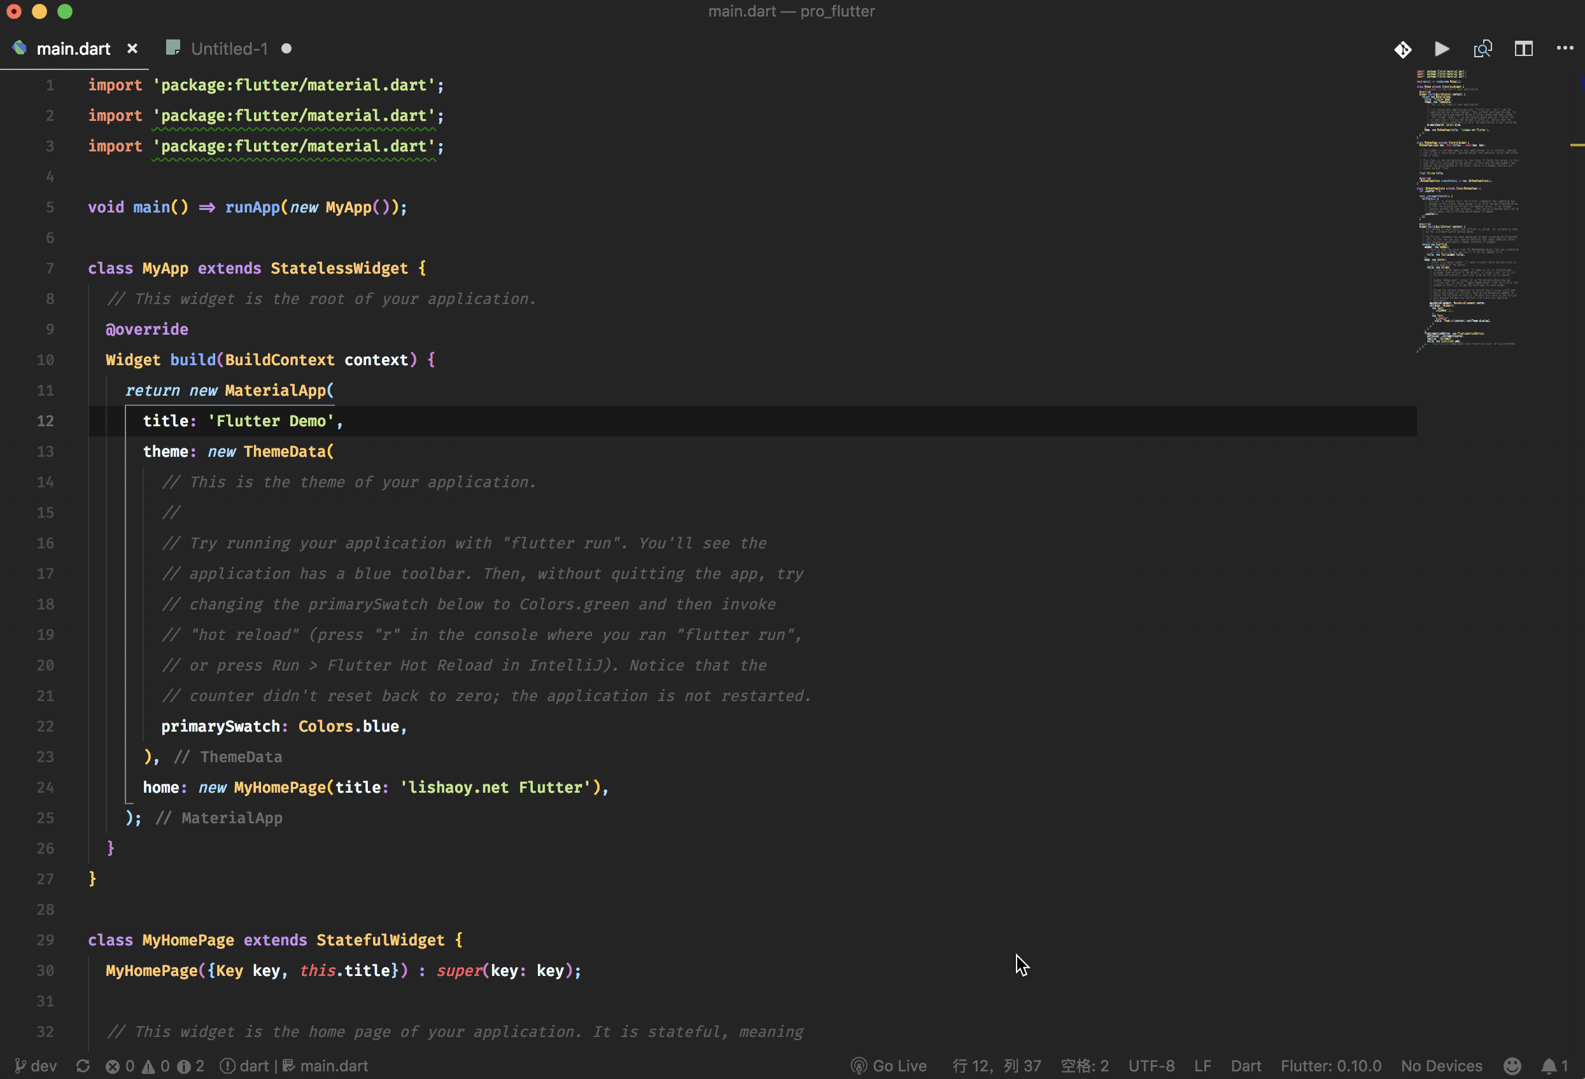Click No Devices in status bar
This screenshot has width=1585, height=1079.
click(1441, 1066)
